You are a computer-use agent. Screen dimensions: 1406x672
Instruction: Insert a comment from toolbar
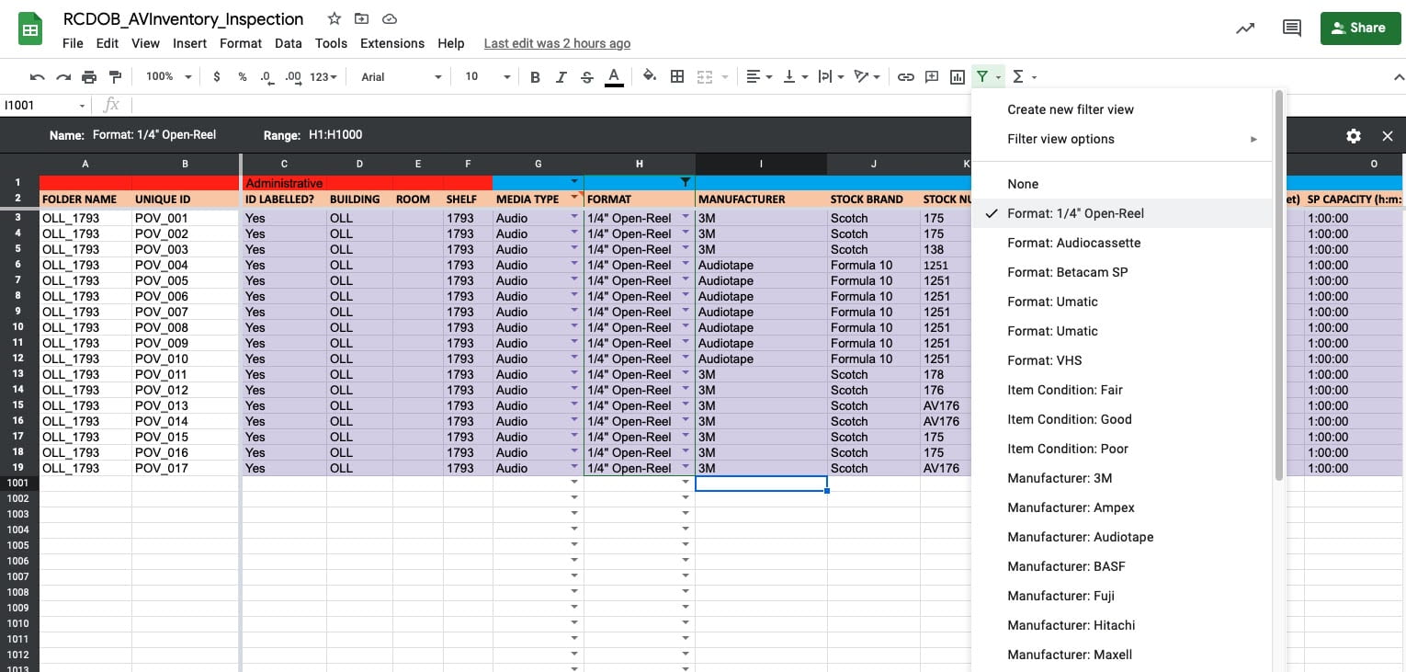(x=932, y=77)
